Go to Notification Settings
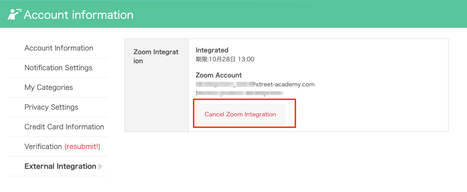The height and width of the screenshot is (192, 467). pyautogui.click(x=58, y=68)
